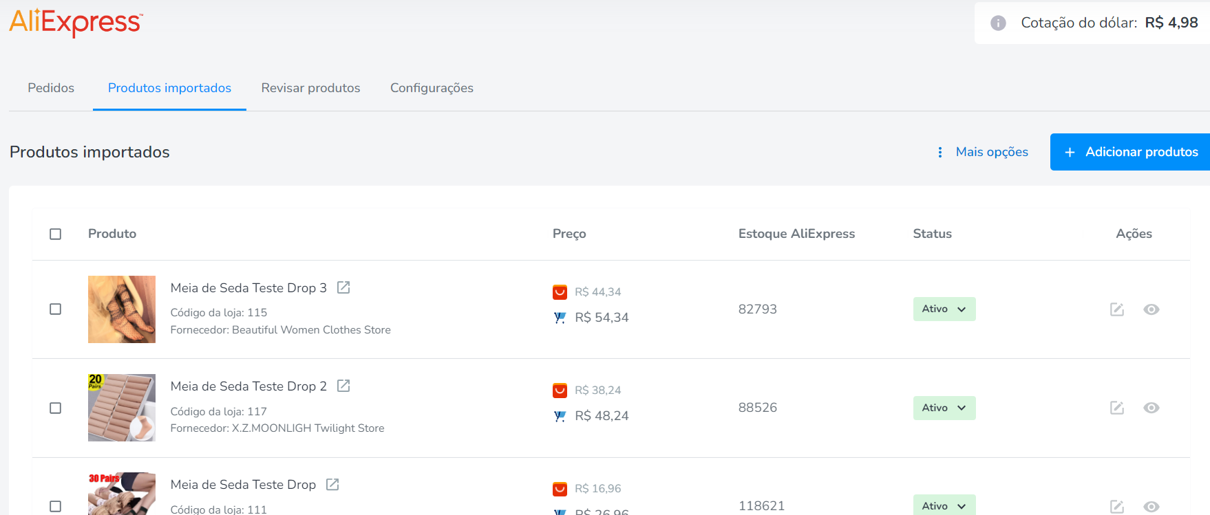This screenshot has height=515, width=1210.
Task: Click the store price R$ 54,34
Action: 602,318
